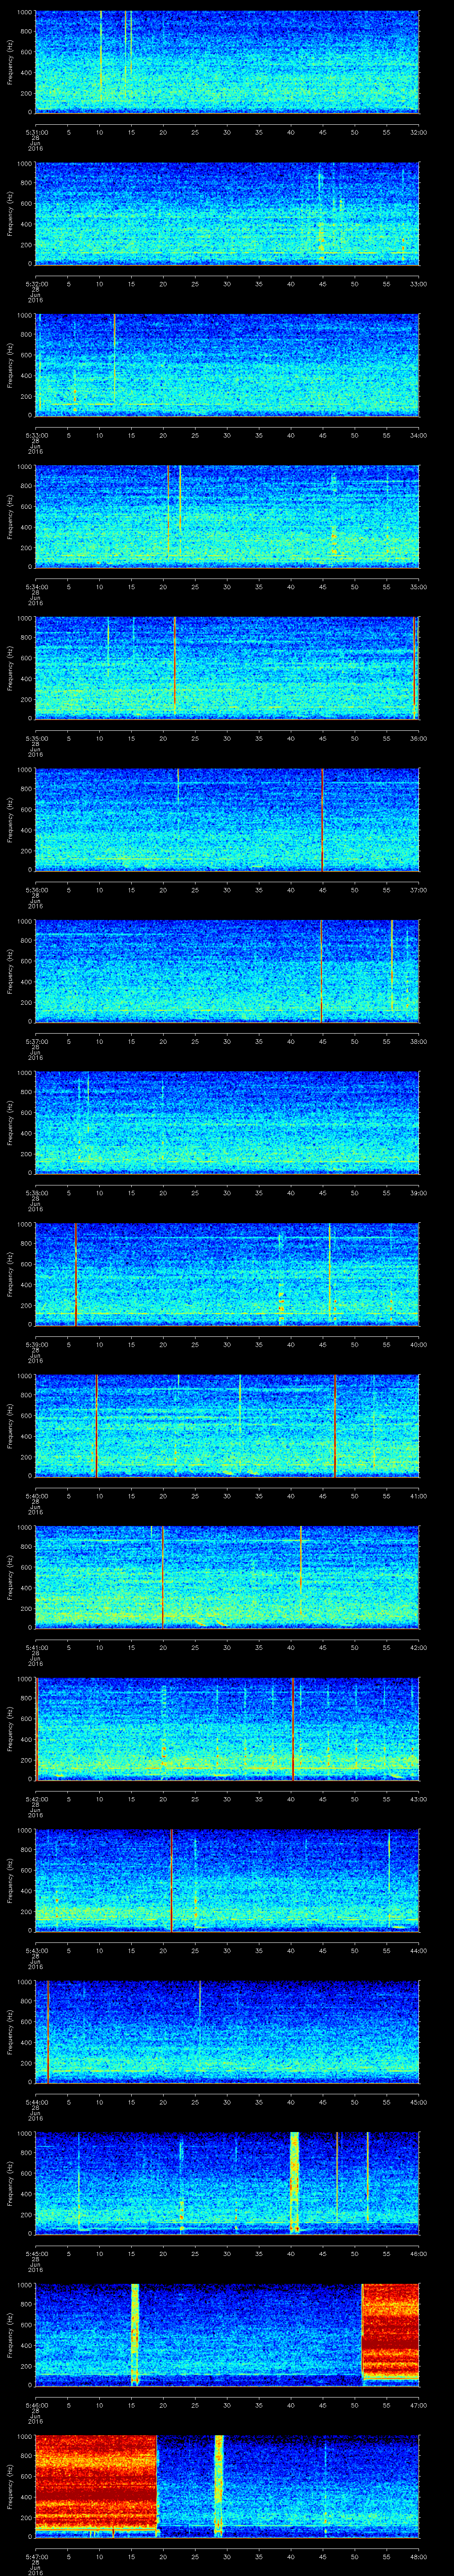Click the '40:00' end time label
Image resolution: width=454 pixels, height=2576 pixels.
click(x=418, y=1344)
